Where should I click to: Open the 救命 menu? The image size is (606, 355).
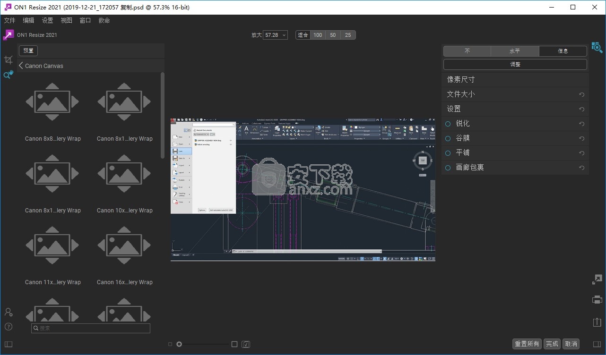pyautogui.click(x=104, y=20)
